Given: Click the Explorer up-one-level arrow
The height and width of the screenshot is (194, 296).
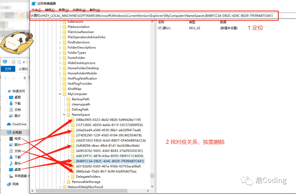Looking at the screenshot, I should point(25,78).
